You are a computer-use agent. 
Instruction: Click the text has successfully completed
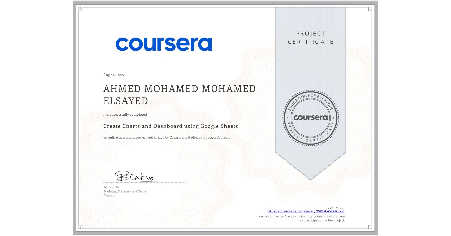pos(125,114)
